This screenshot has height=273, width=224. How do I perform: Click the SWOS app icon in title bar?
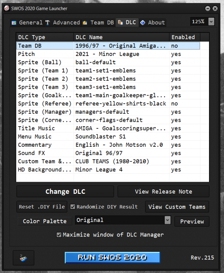pyautogui.click(x=6, y=8)
